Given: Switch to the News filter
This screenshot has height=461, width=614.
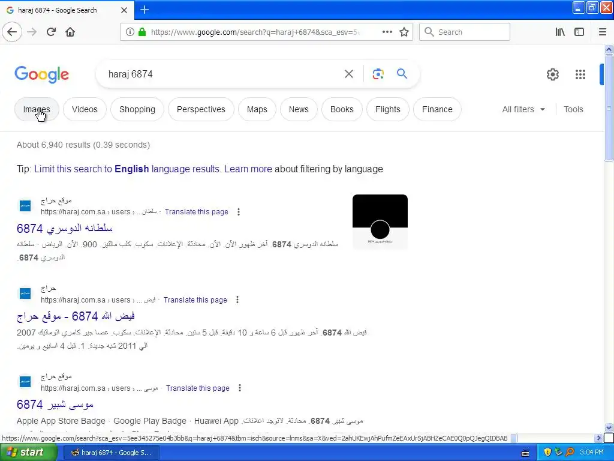Looking at the screenshot, I should click(299, 109).
